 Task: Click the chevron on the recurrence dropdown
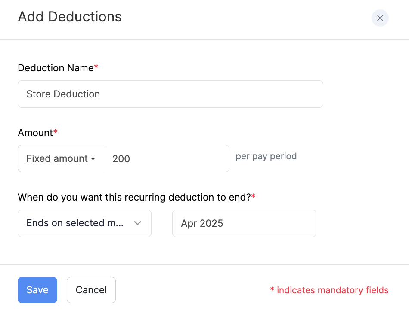[x=137, y=223]
